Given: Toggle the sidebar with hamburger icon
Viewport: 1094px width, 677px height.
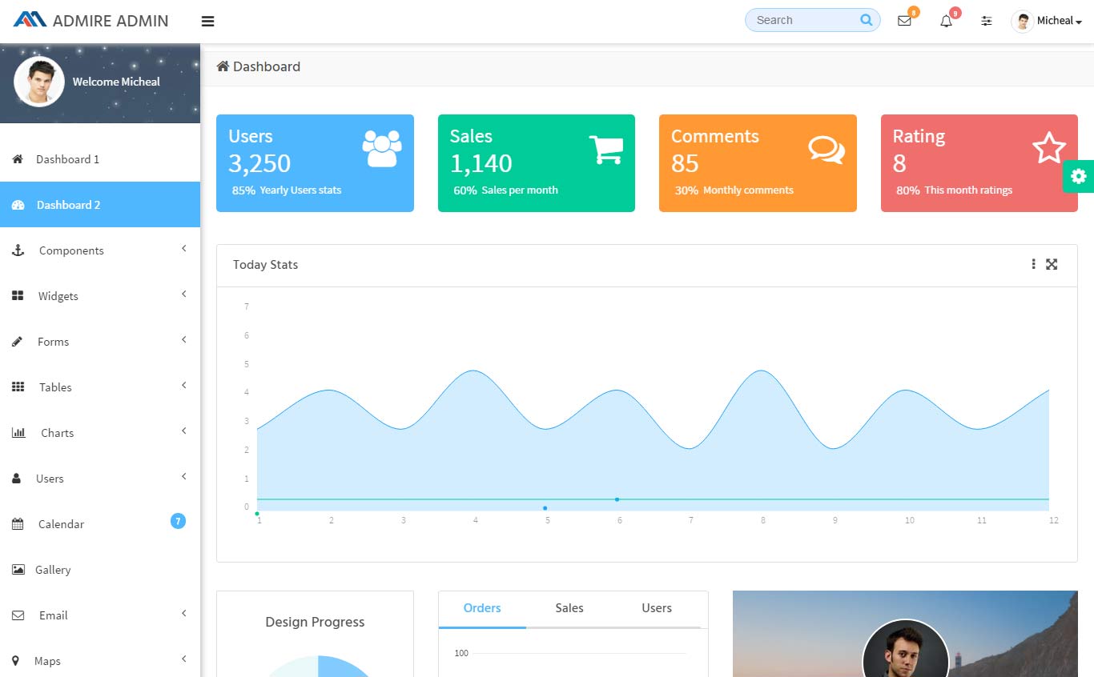Looking at the screenshot, I should click(x=207, y=22).
